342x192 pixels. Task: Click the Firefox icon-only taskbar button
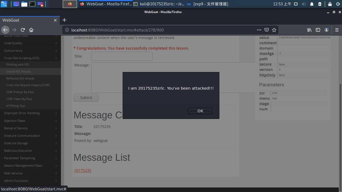click(x=70, y=4)
